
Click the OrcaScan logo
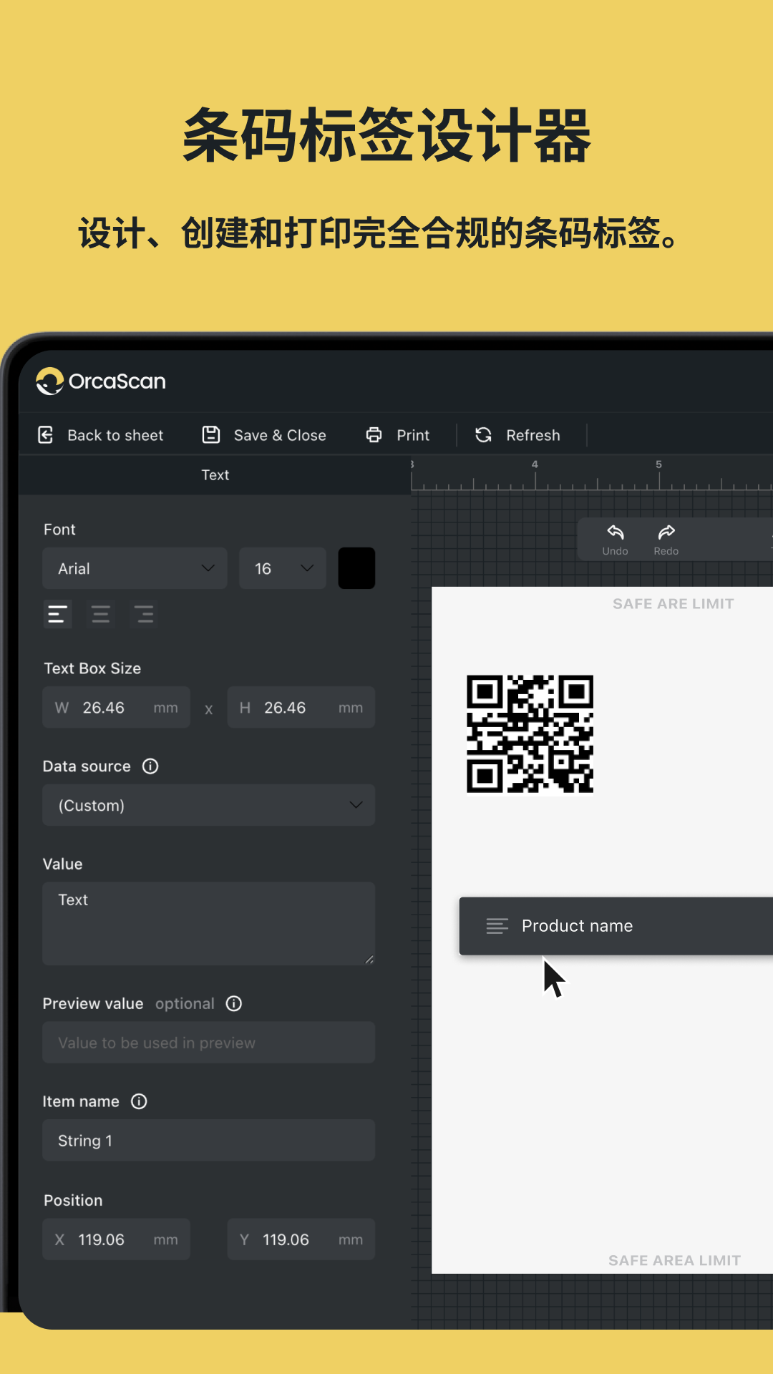(101, 381)
